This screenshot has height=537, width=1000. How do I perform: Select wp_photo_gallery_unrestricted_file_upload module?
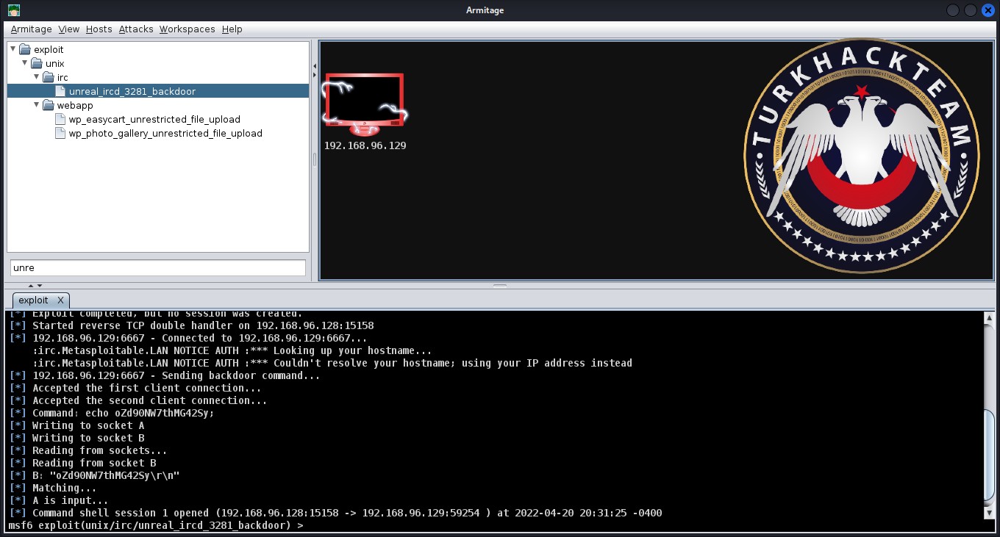click(165, 133)
